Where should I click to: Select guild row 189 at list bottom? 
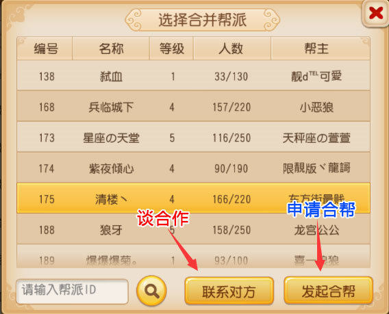pos(193,257)
